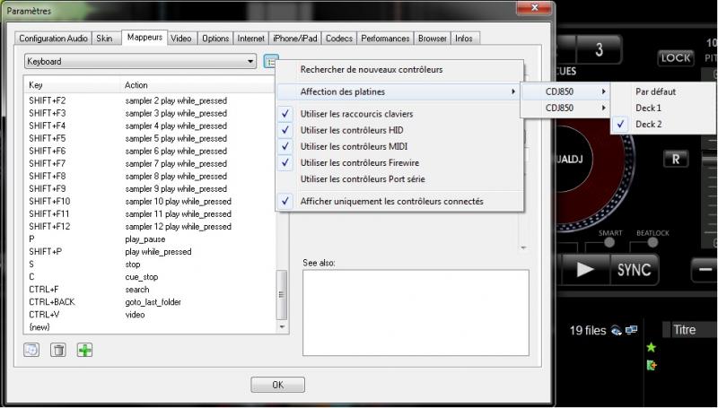Select cue button 3

(599, 49)
